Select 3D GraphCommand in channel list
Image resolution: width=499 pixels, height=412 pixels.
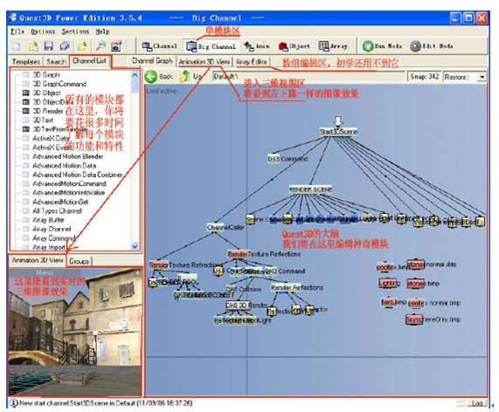(59, 84)
